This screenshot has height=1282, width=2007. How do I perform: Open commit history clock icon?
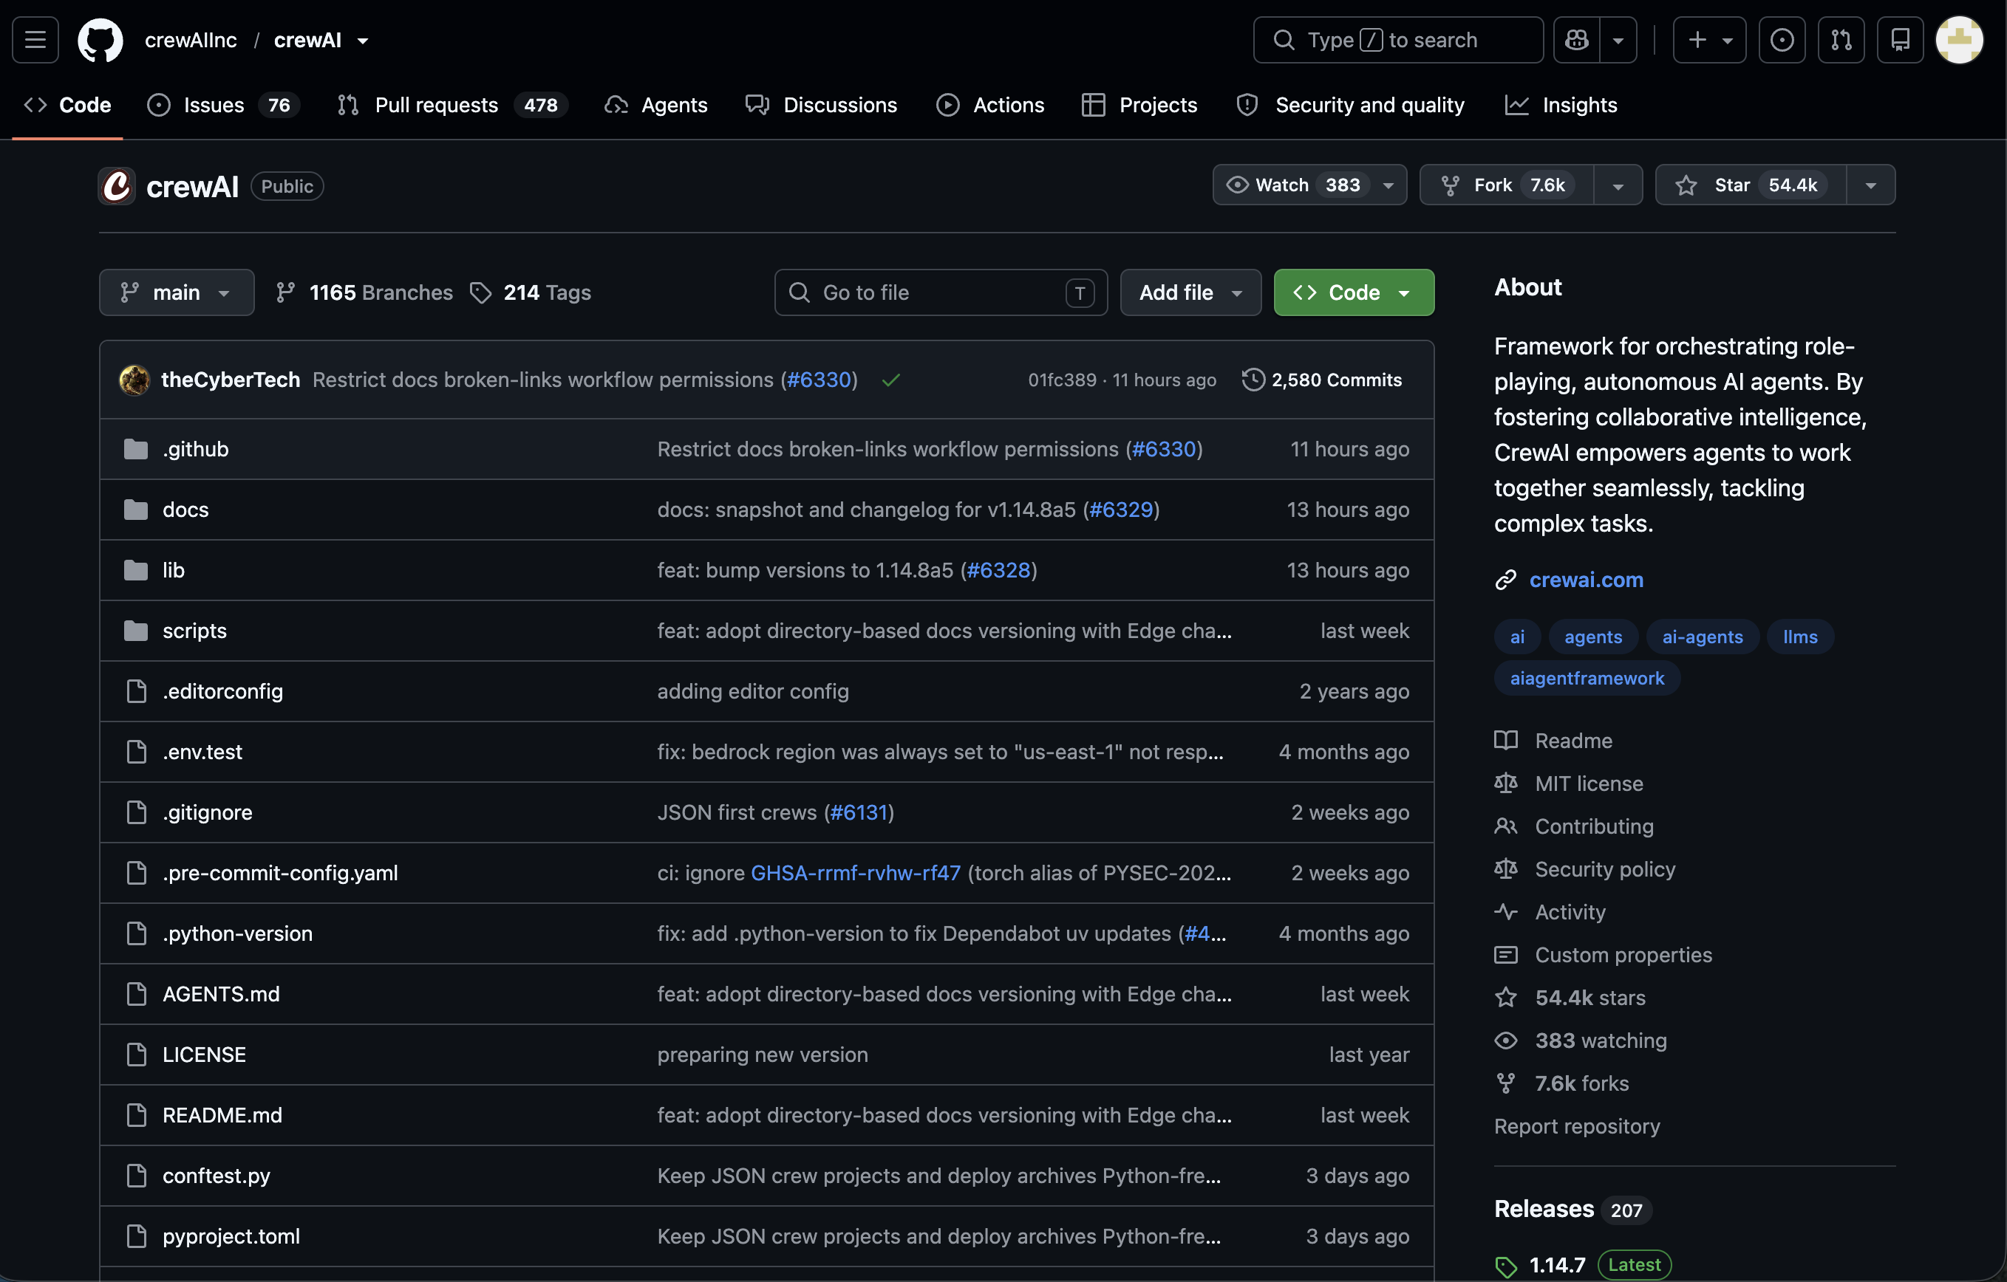click(1253, 380)
